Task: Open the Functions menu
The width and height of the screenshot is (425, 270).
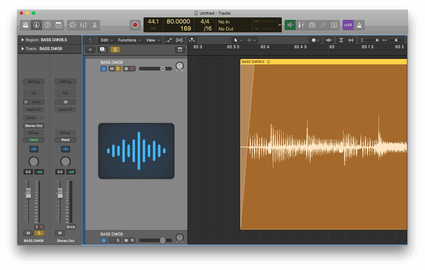Action: 129,40
